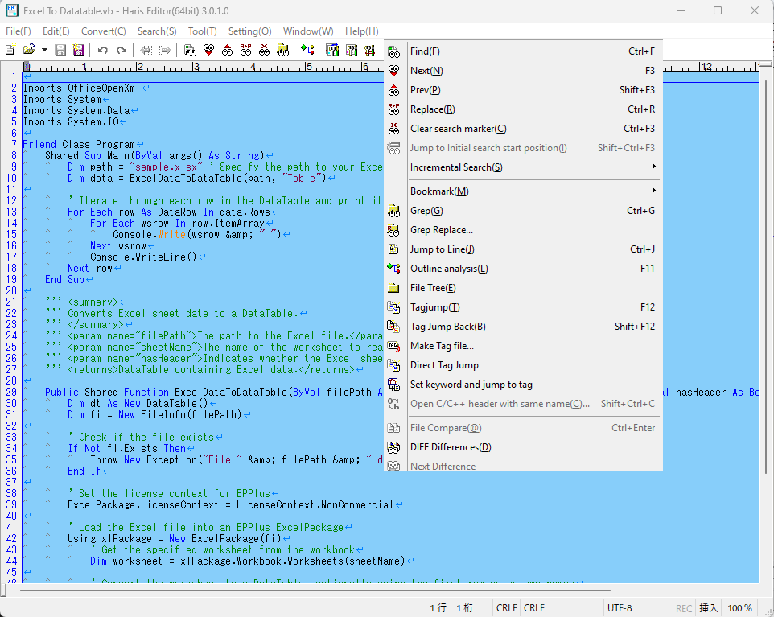
Task: Click the 100 % zoom level in status bar
Action: (x=739, y=608)
